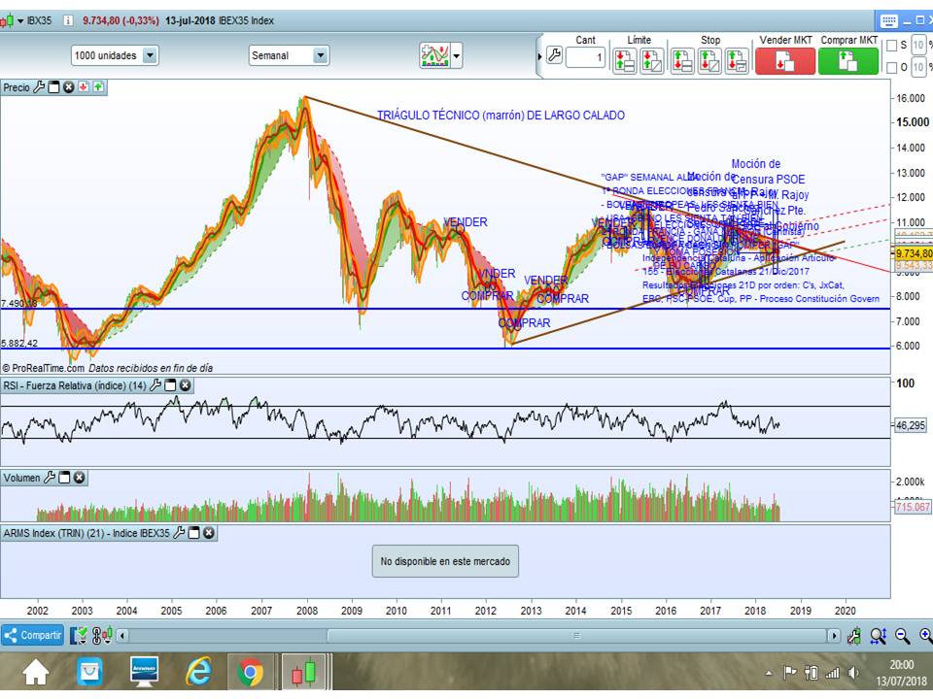The height and width of the screenshot is (699, 933).
Task: Click the Compartir share button
Action: tap(32, 636)
